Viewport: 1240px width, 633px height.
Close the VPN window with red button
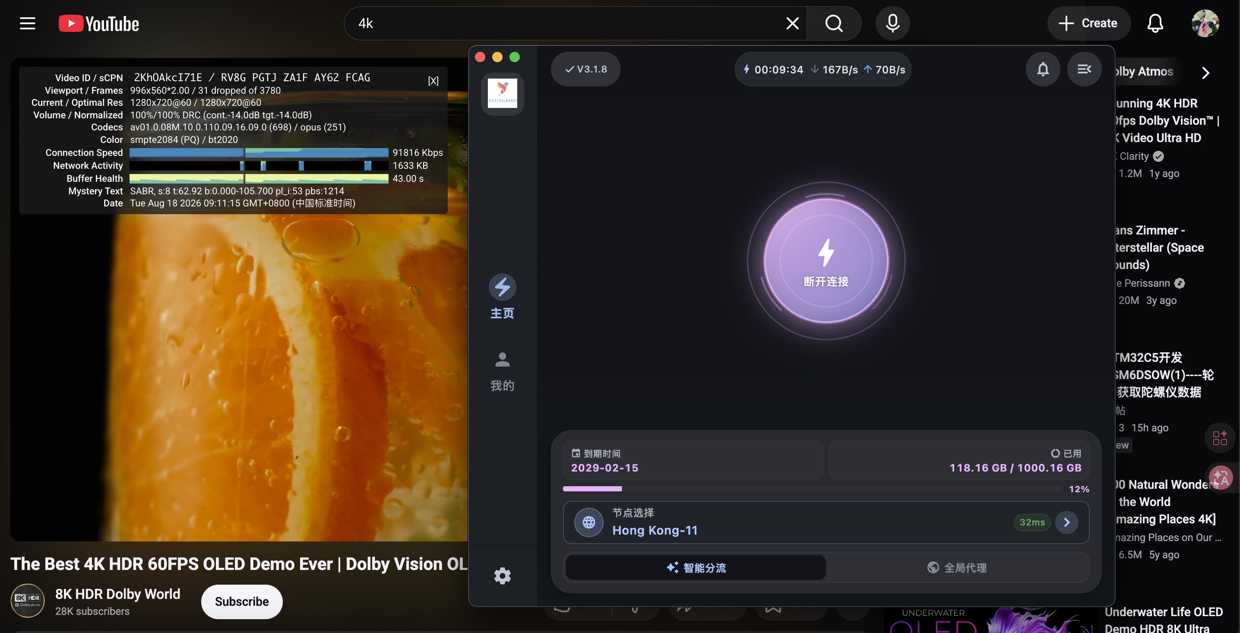(480, 57)
